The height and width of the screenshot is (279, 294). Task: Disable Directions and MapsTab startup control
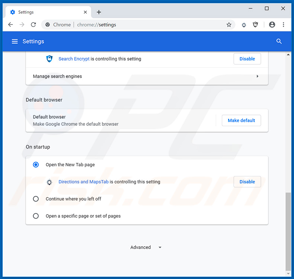pos(247,182)
